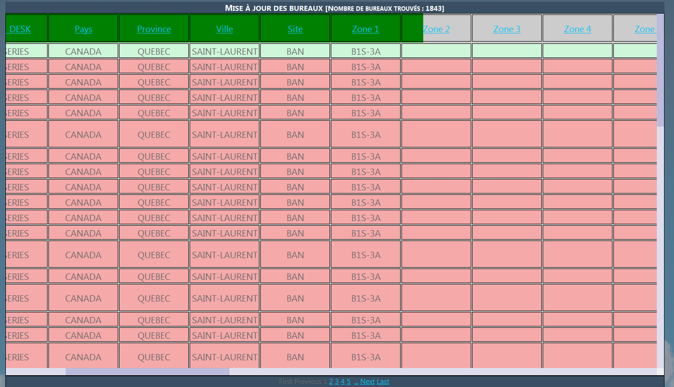Image resolution: width=674 pixels, height=387 pixels.
Task: Open page 4 of the results
Action: [x=343, y=381]
